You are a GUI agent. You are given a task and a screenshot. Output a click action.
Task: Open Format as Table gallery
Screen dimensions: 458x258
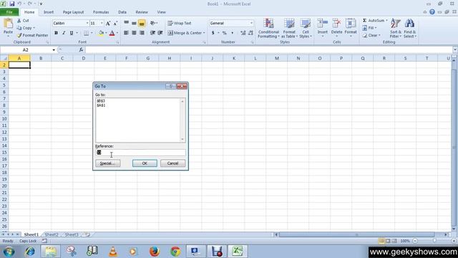tap(289, 28)
